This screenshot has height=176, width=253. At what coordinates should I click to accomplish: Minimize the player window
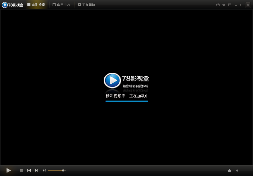[236, 5]
